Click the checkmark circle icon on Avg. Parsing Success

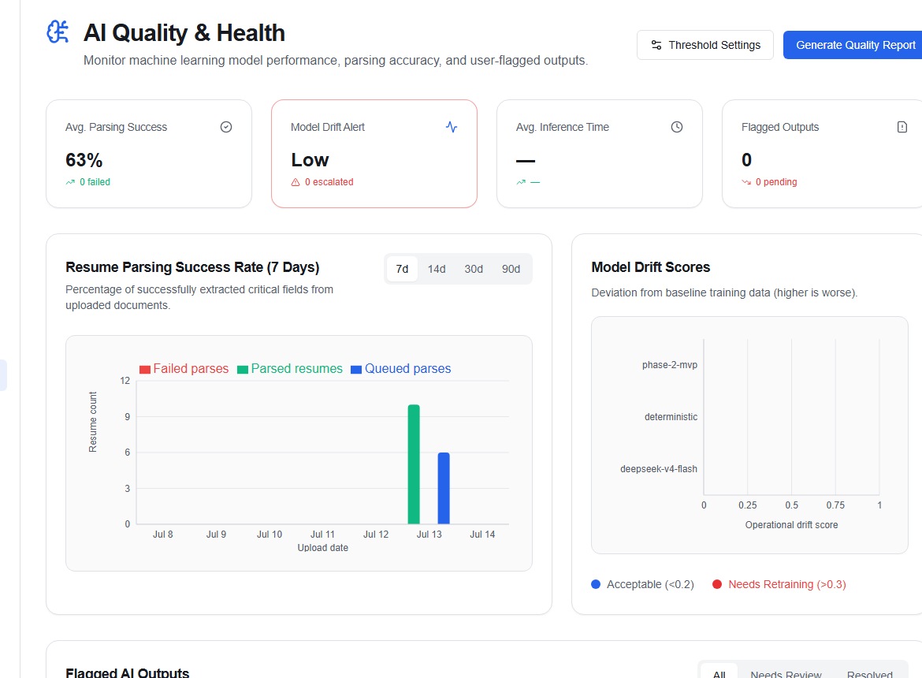pos(226,127)
